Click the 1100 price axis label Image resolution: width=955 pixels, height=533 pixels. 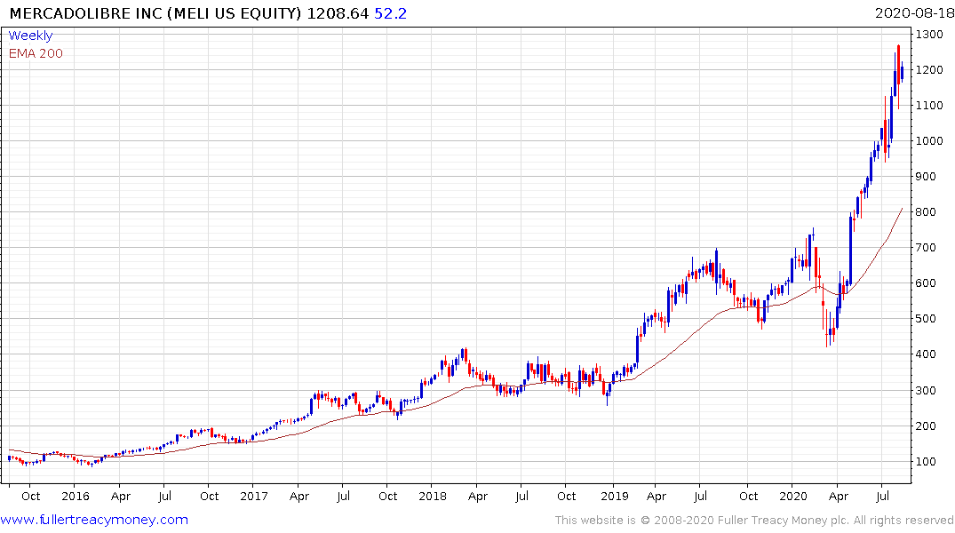929,106
